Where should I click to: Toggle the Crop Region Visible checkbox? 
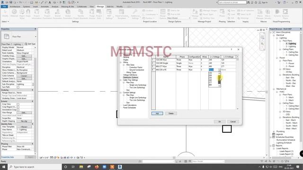18,107
